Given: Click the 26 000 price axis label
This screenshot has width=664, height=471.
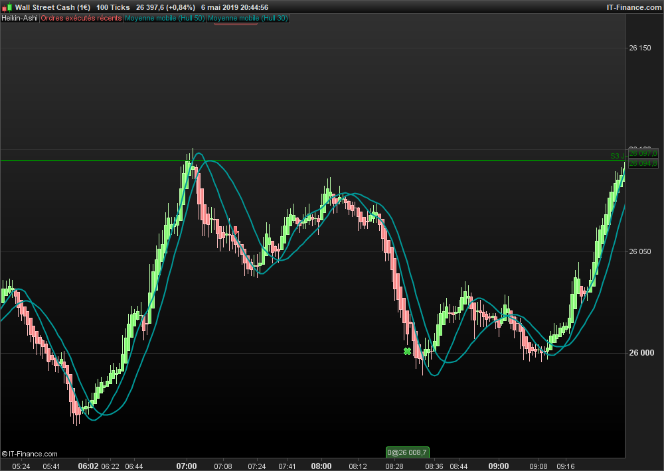Looking at the screenshot, I should 641,353.
